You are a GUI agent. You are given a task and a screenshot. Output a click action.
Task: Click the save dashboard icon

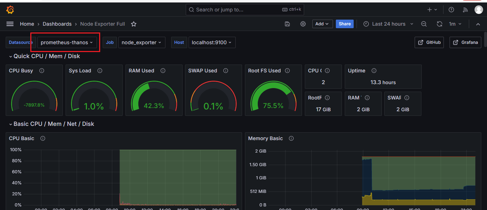click(287, 24)
